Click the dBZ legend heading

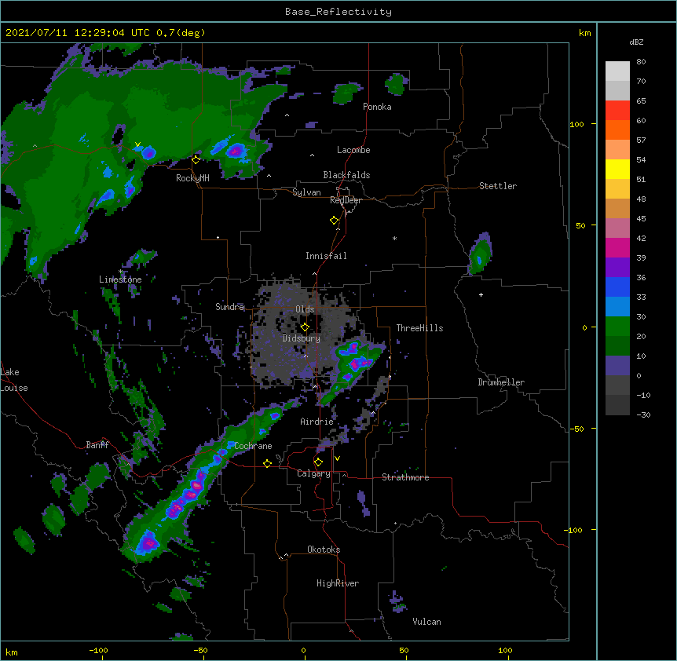point(636,42)
